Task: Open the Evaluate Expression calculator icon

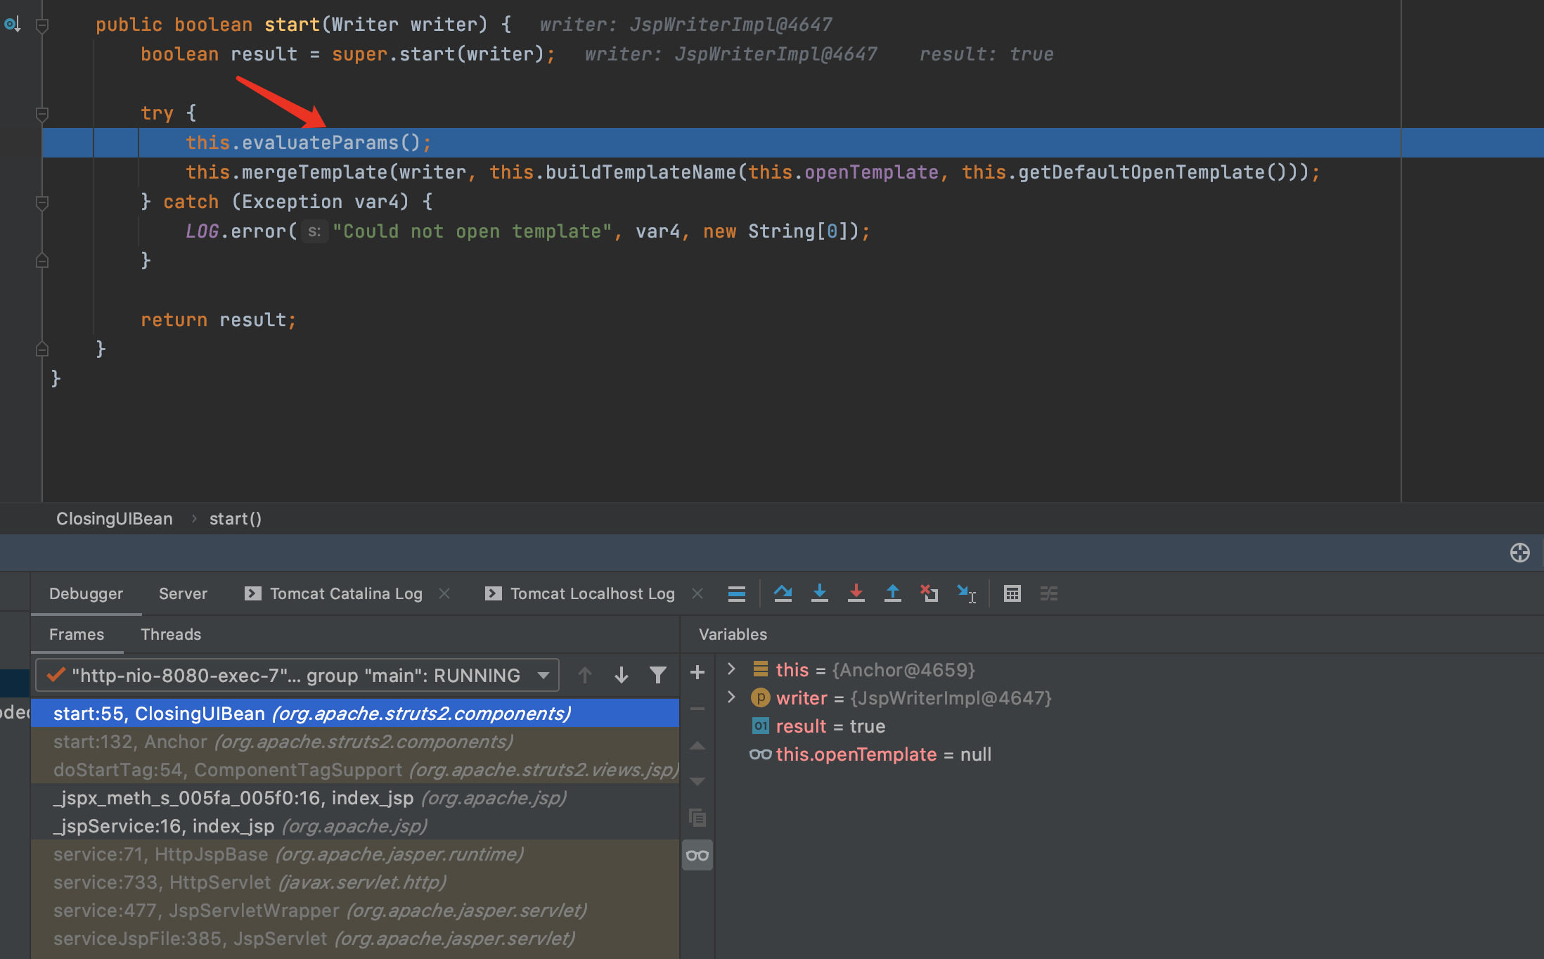Action: click(1012, 593)
